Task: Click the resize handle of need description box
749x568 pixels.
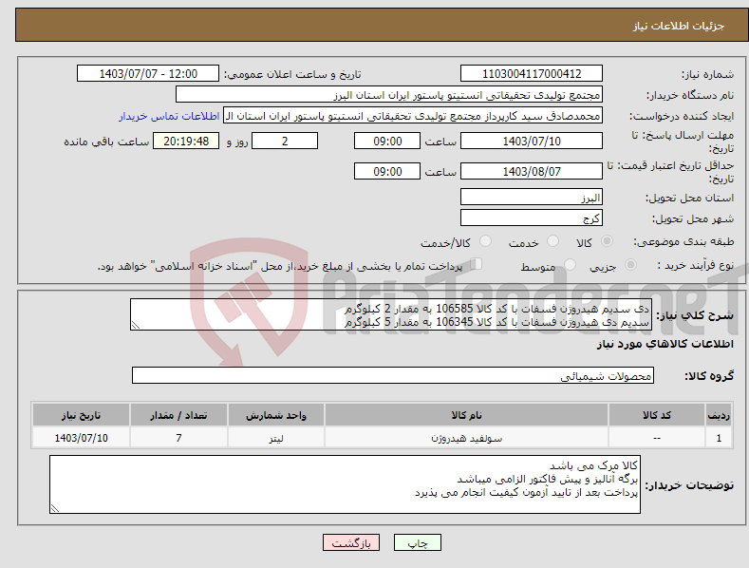Action: [x=136, y=325]
